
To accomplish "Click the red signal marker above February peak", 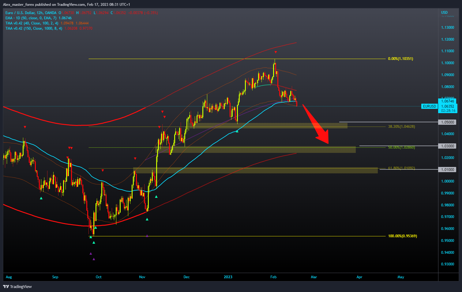I will [x=276, y=52].
